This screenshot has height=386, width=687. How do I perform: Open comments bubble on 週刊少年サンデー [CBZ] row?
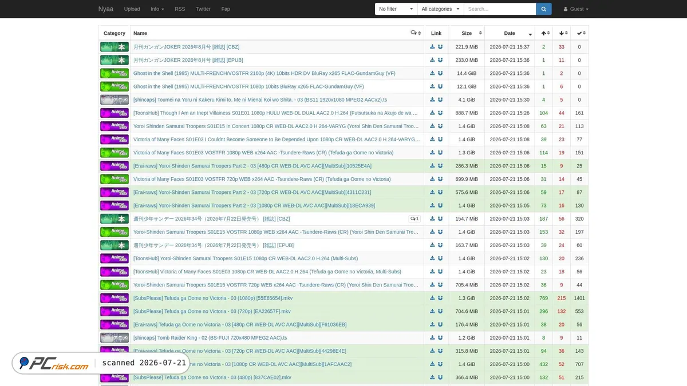(x=414, y=219)
